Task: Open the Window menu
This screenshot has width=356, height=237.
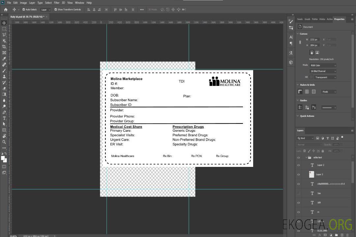Action: 79,3
